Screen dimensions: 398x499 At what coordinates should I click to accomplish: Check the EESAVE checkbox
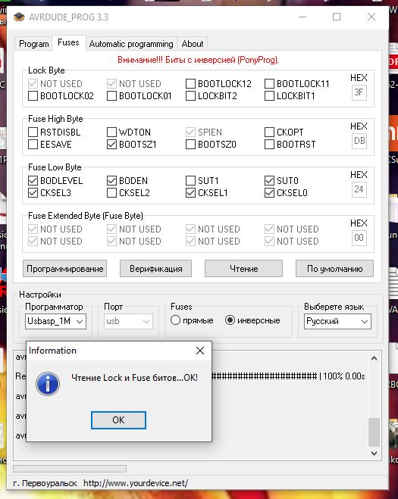(x=33, y=144)
